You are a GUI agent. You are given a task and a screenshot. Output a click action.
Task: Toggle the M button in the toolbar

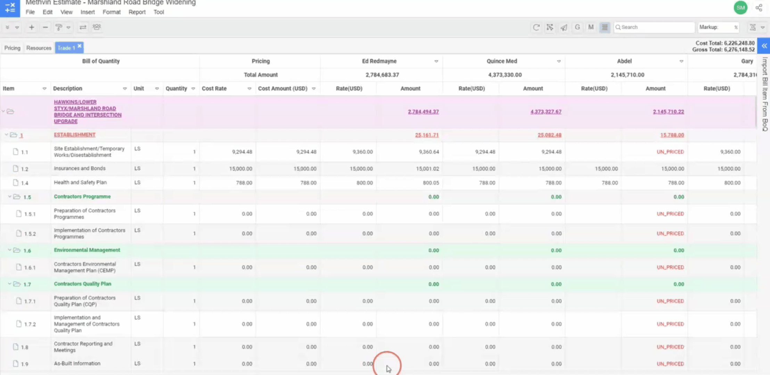point(591,27)
